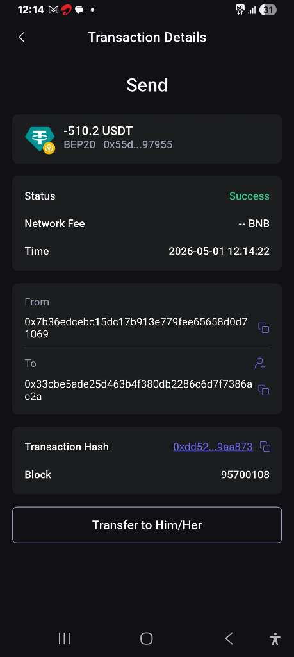The width and height of the screenshot is (294, 657).
Task: Select the From address text
Action: (136, 328)
